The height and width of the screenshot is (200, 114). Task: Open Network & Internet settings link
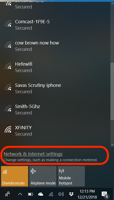[33, 154]
